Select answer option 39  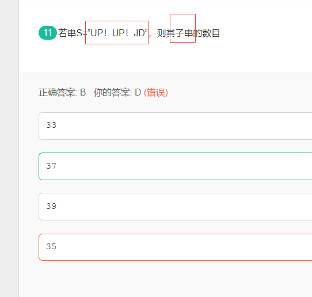[175, 207]
